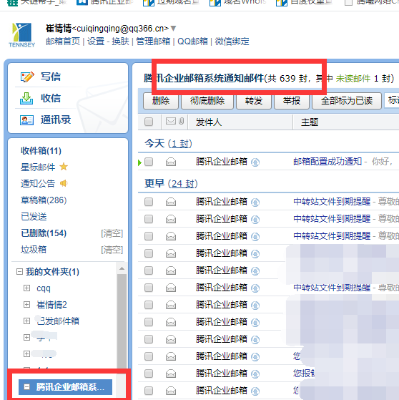Collapse the 腾讯企业邮箱系... folder node
Viewport: 399px width, 400px height.
[26, 386]
